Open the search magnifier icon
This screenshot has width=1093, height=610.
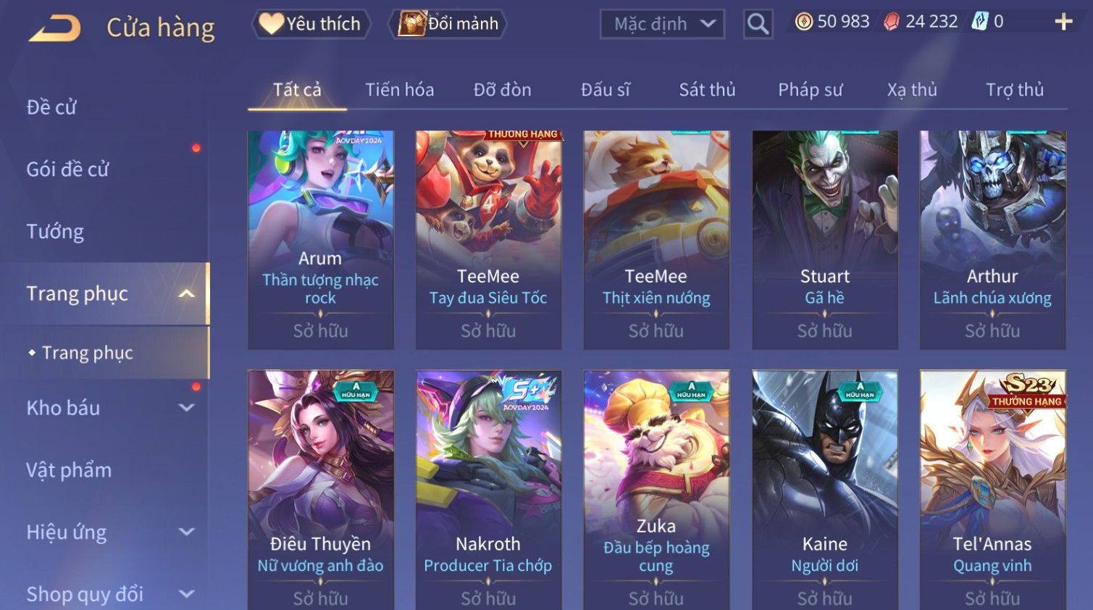click(758, 25)
